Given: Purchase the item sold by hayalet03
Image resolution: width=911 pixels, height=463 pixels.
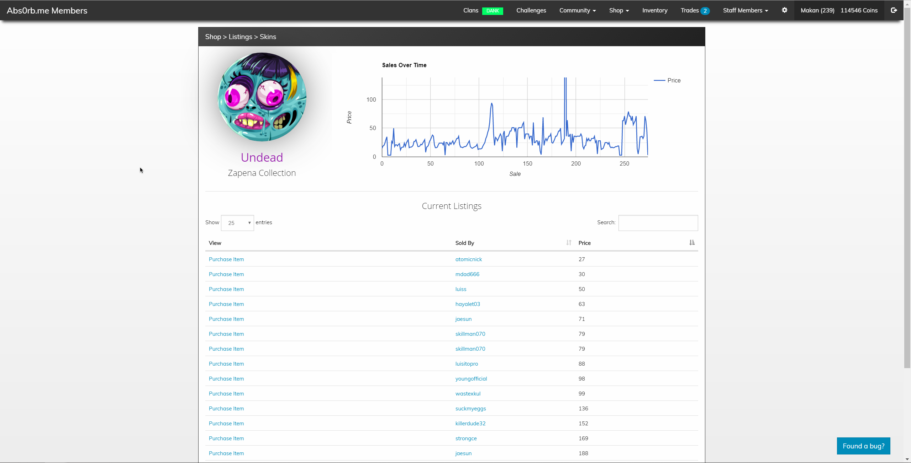Looking at the screenshot, I should [x=226, y=304].
